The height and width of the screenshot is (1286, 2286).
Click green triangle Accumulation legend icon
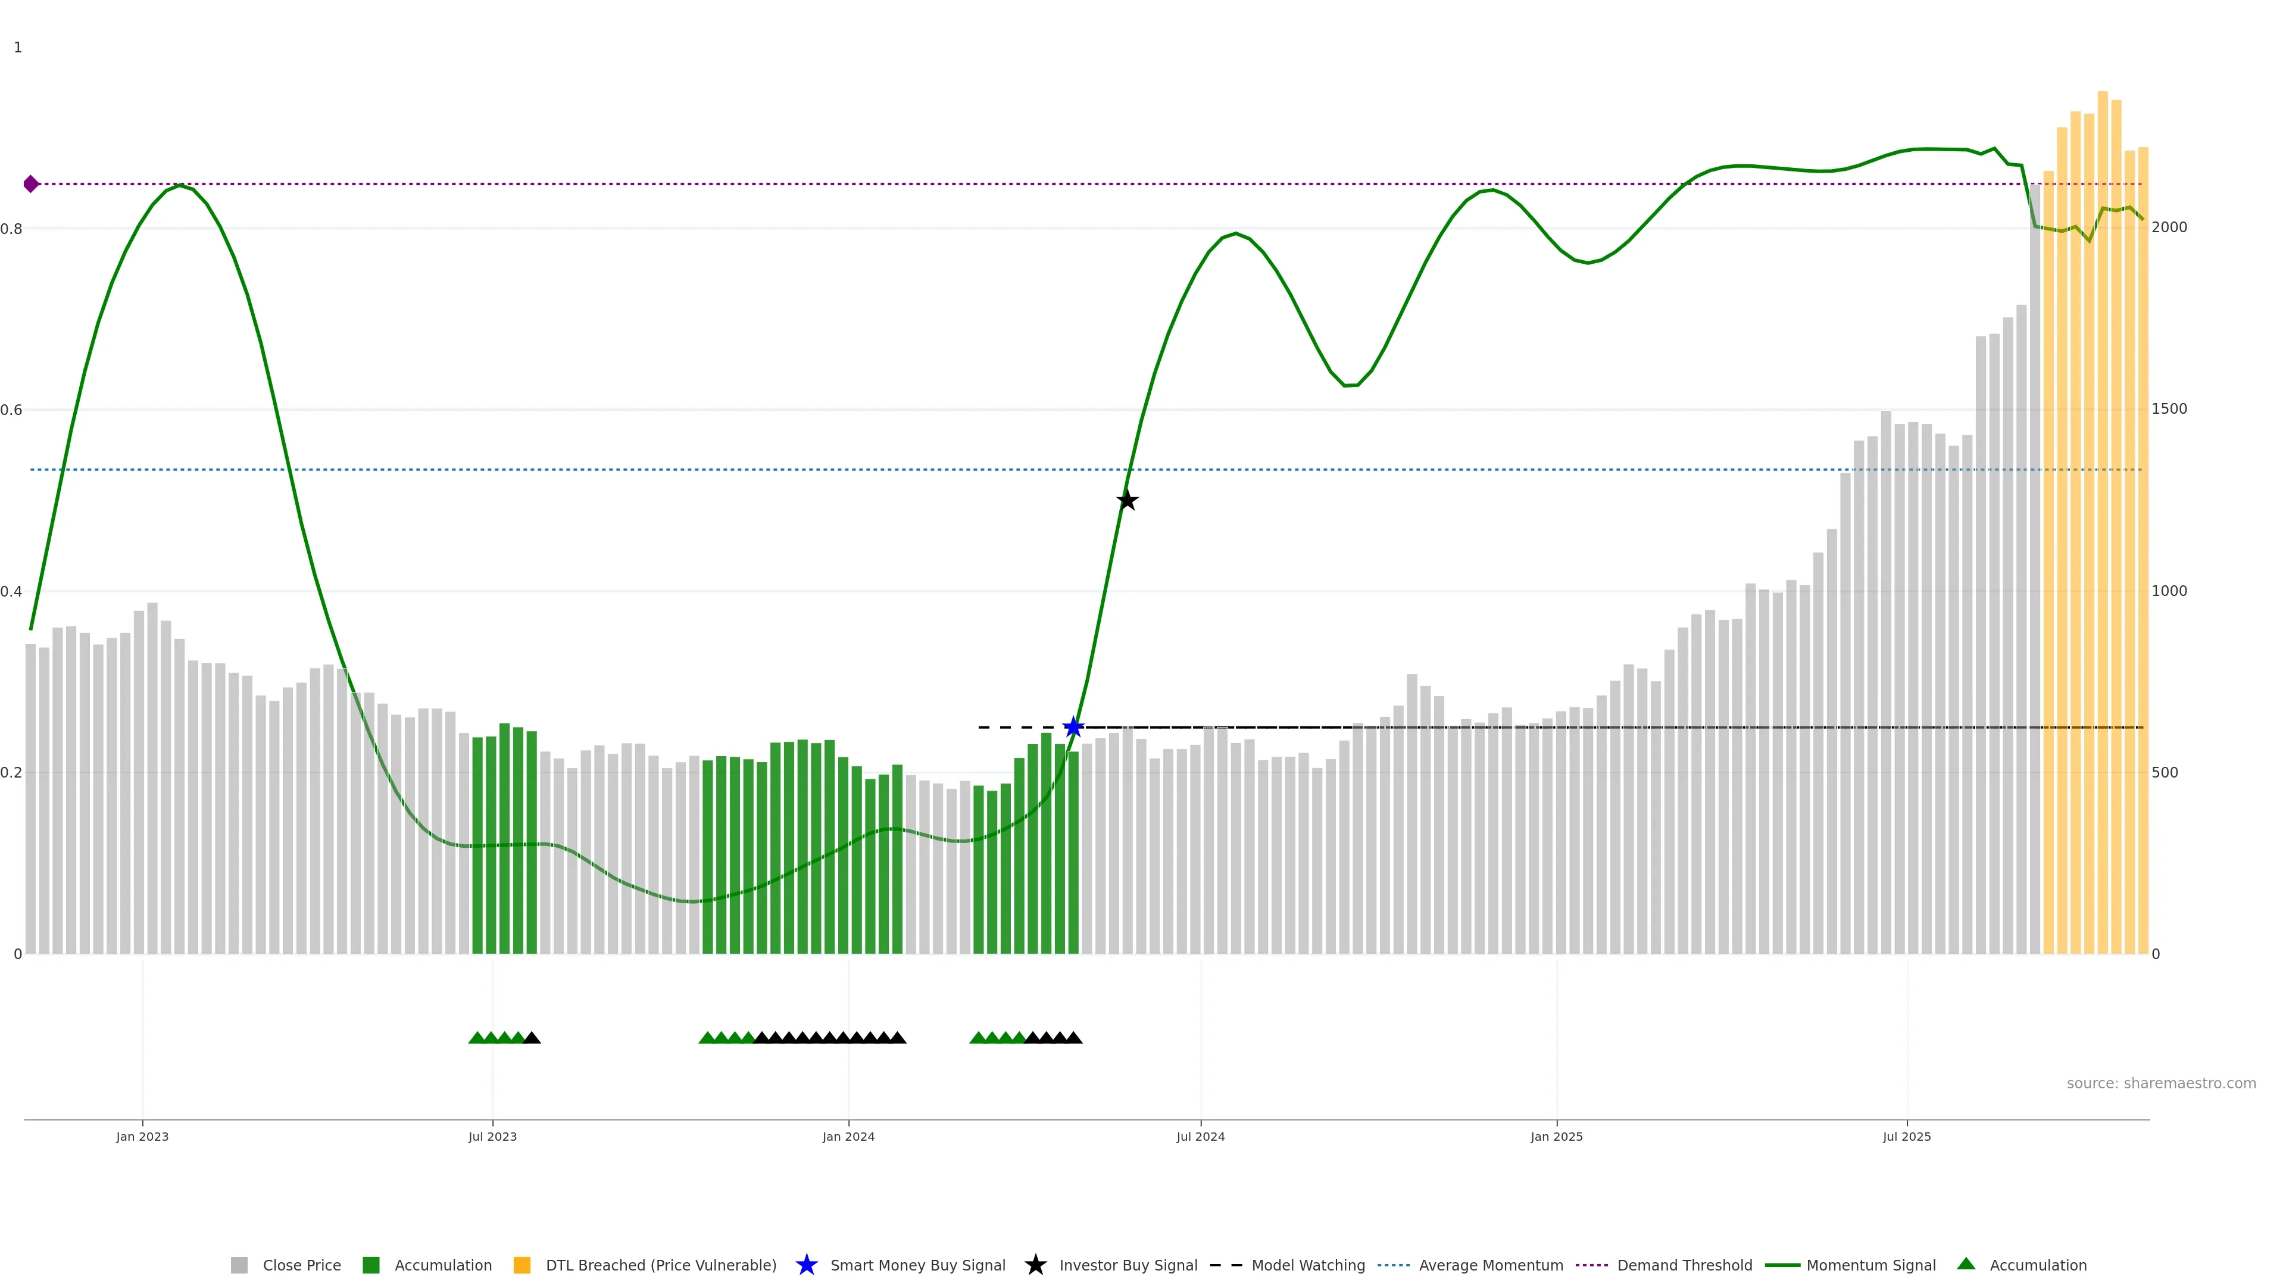(x=1966, y=1264)
